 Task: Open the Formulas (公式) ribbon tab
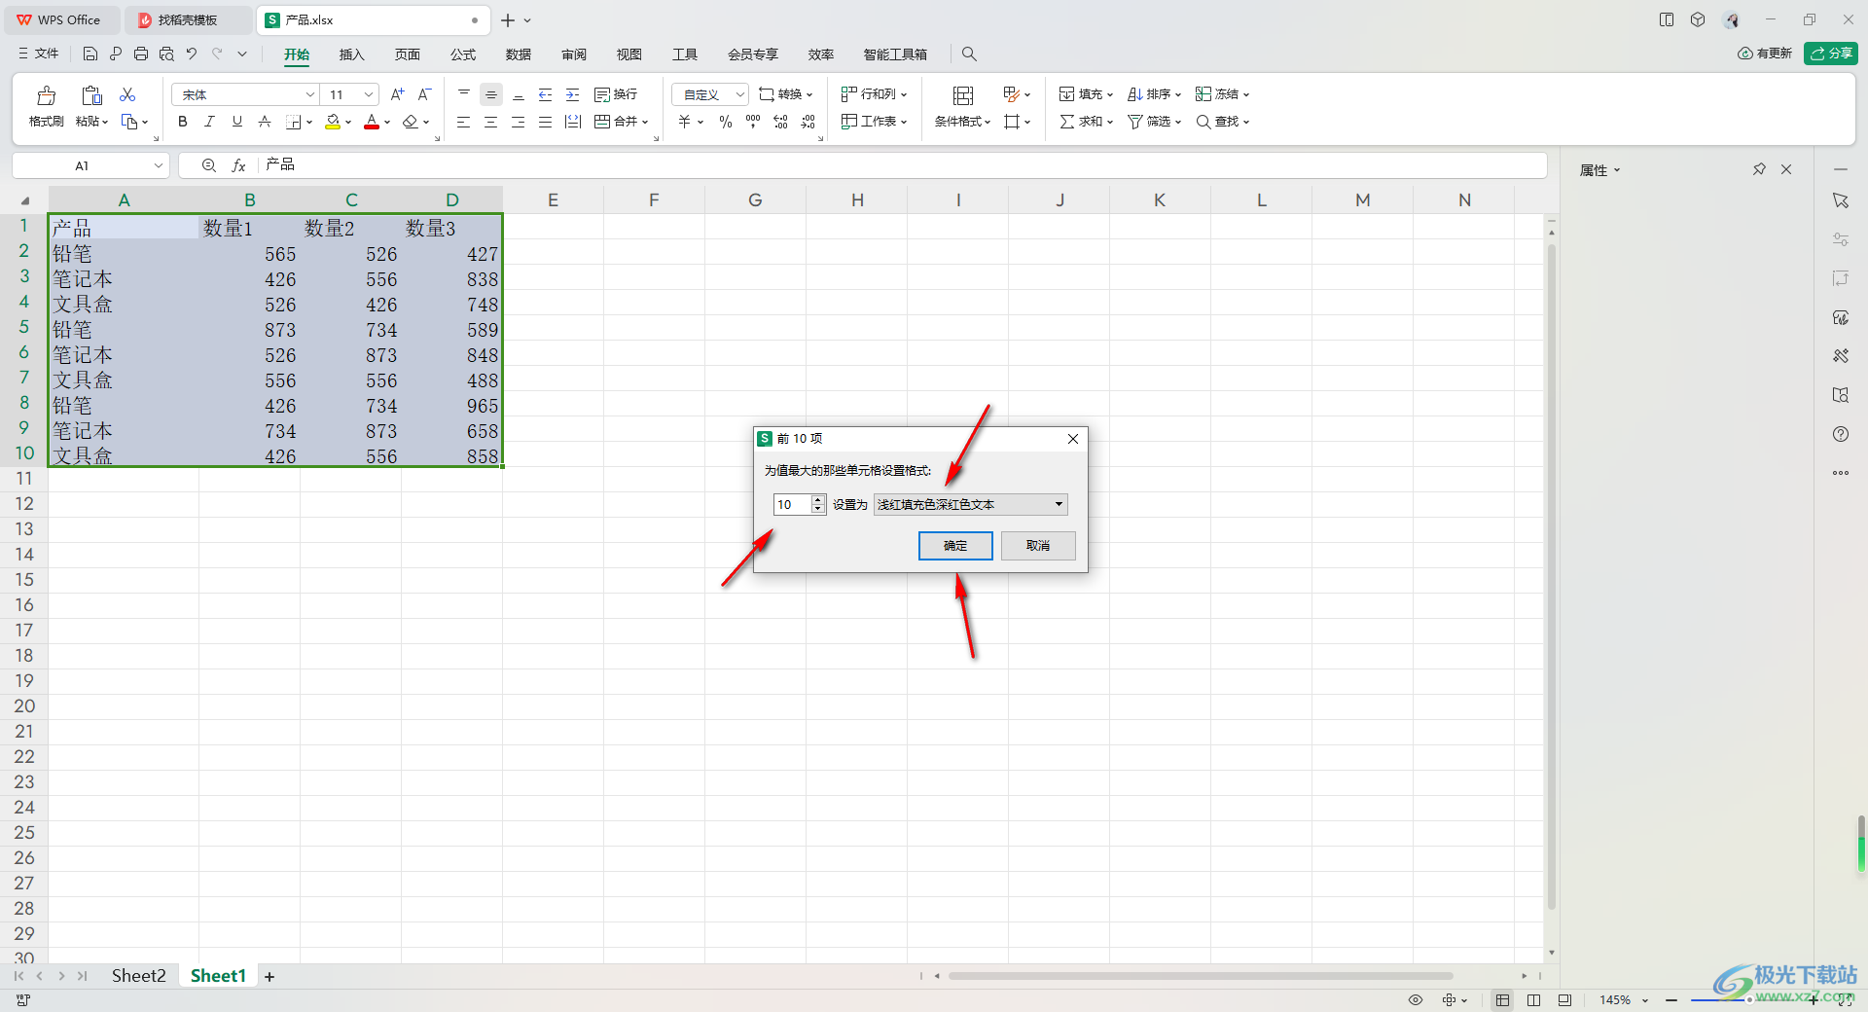pos(463,54)
